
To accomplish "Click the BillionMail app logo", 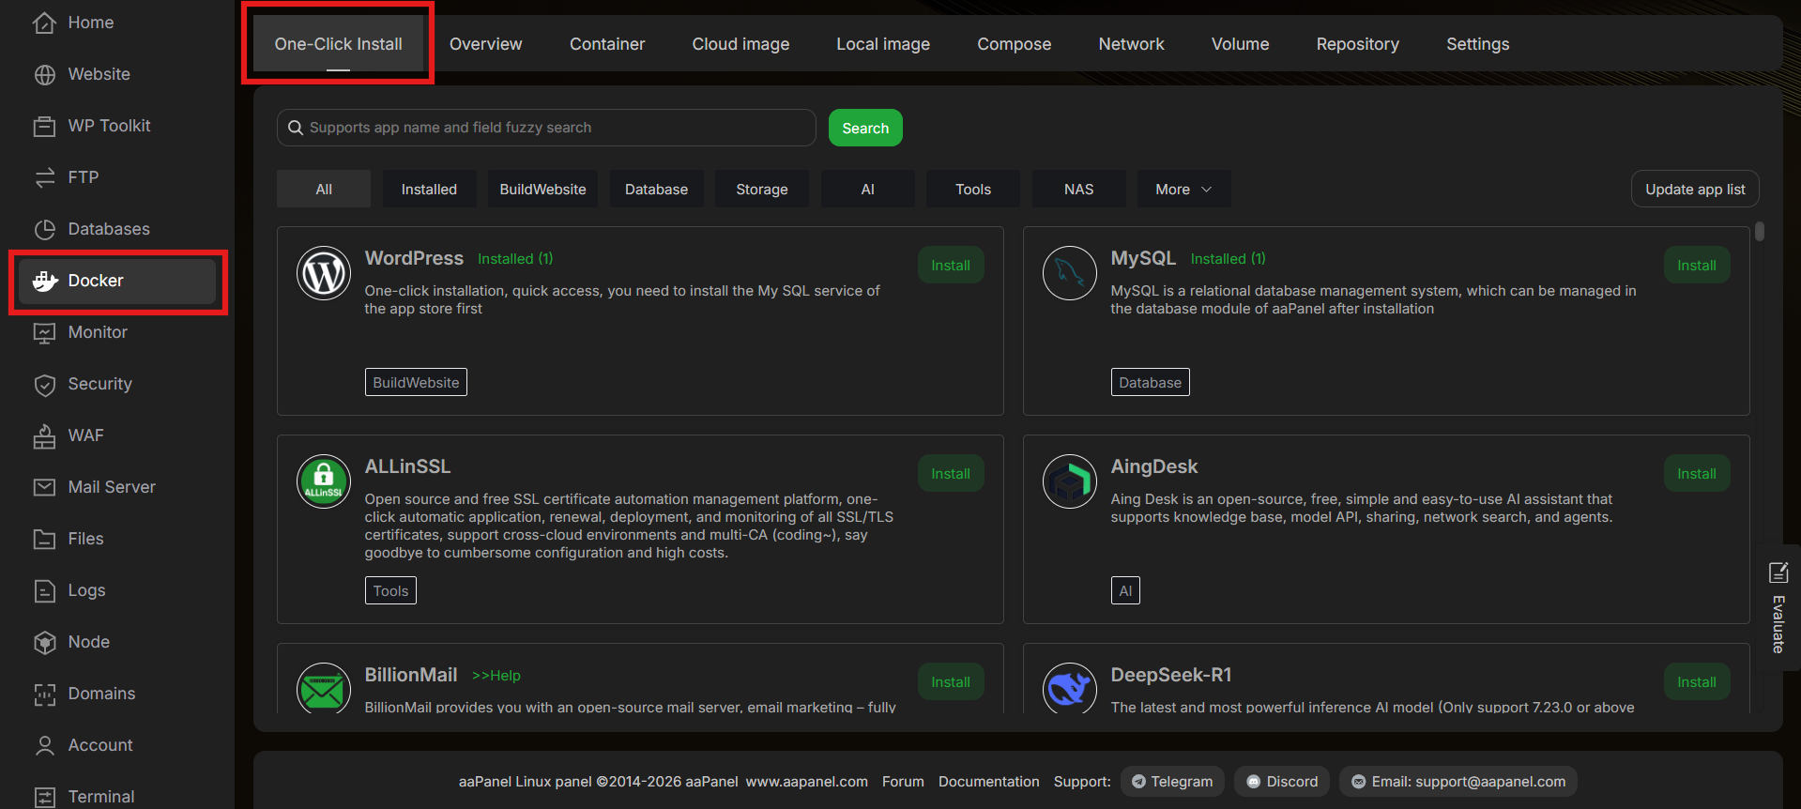I will (x=324, y=688).
